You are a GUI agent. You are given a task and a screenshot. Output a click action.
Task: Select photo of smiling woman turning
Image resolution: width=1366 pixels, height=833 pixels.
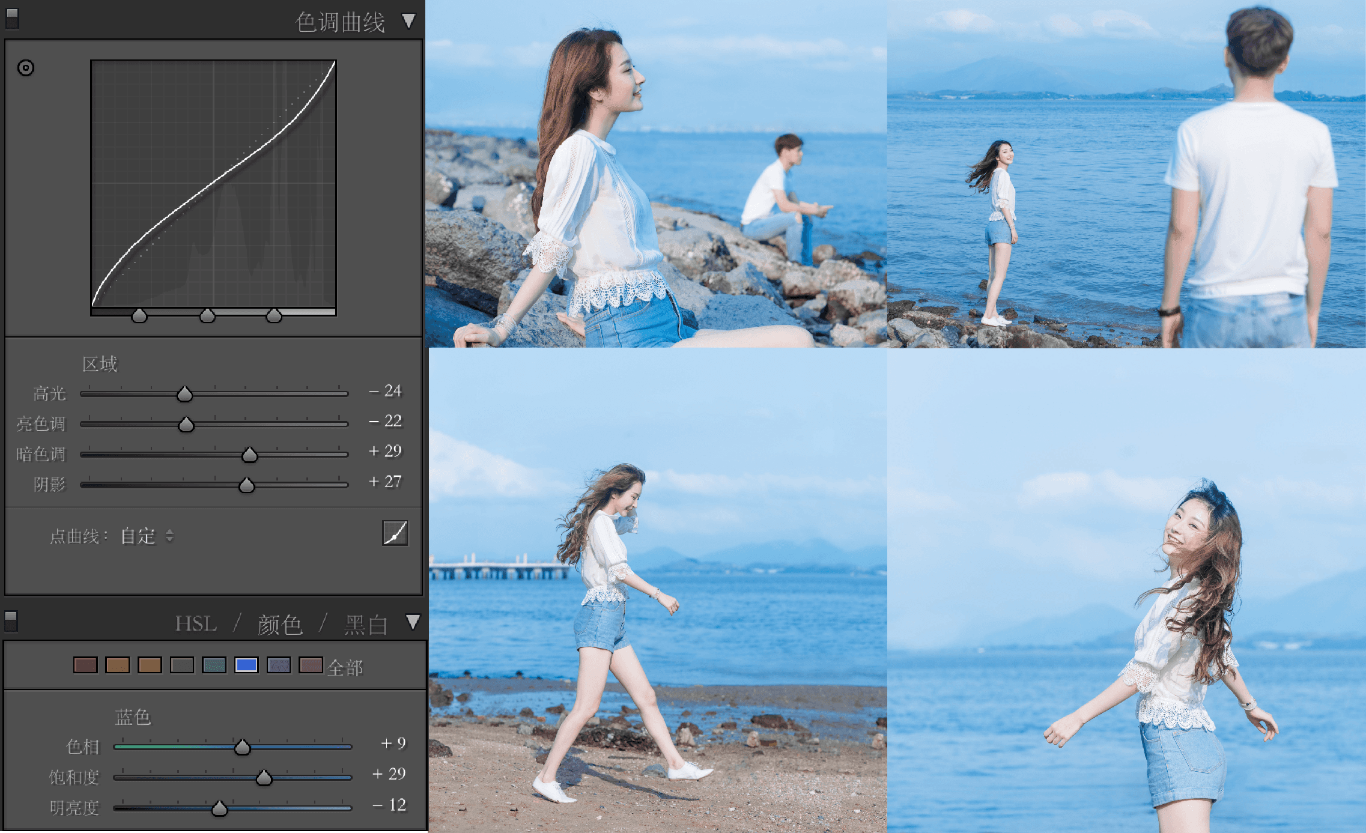coord(1126,590)
